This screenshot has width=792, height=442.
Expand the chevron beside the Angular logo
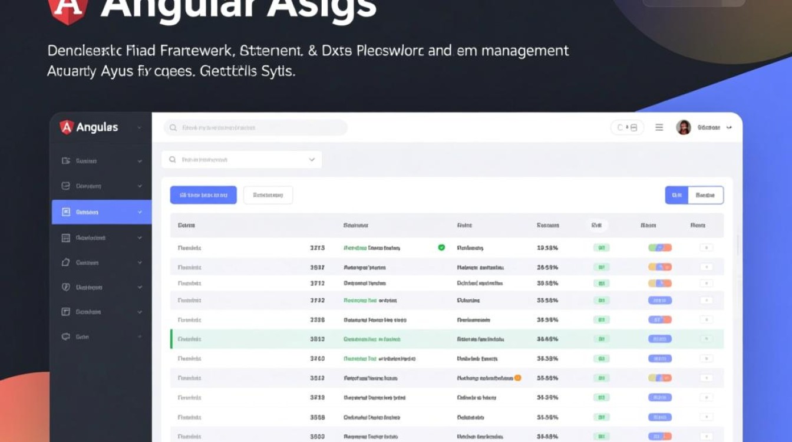pos(140,127)
